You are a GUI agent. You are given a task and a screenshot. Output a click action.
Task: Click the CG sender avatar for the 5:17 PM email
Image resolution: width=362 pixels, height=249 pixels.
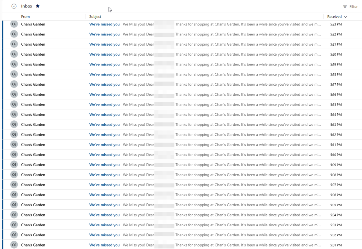14,85
